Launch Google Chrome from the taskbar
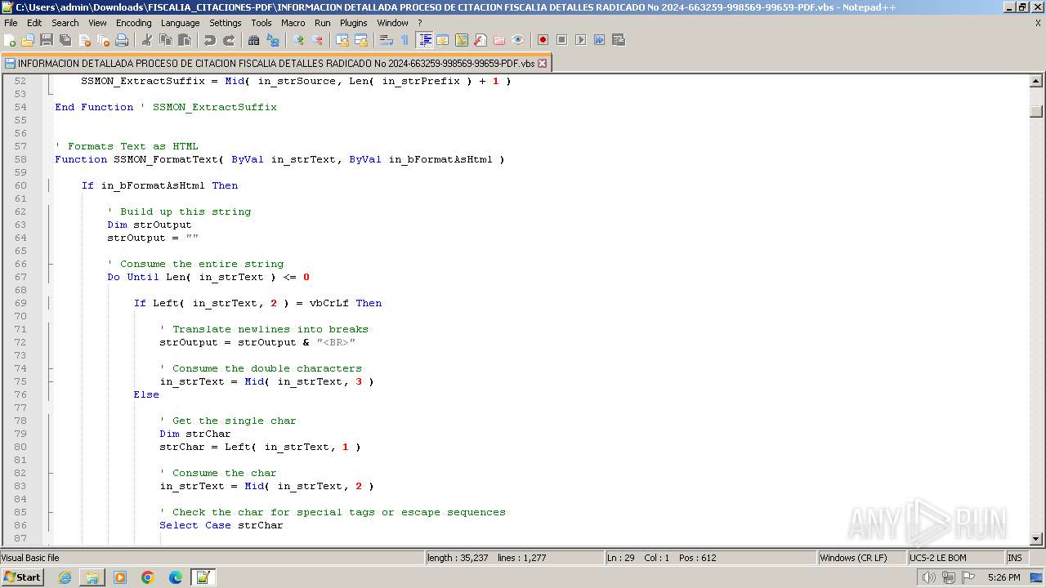 pyautogui.click(x=148, y=577)
